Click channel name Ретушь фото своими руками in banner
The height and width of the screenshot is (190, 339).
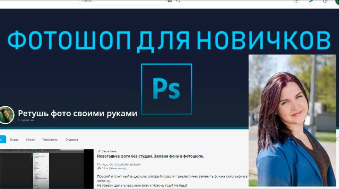(x=78, y=113)
